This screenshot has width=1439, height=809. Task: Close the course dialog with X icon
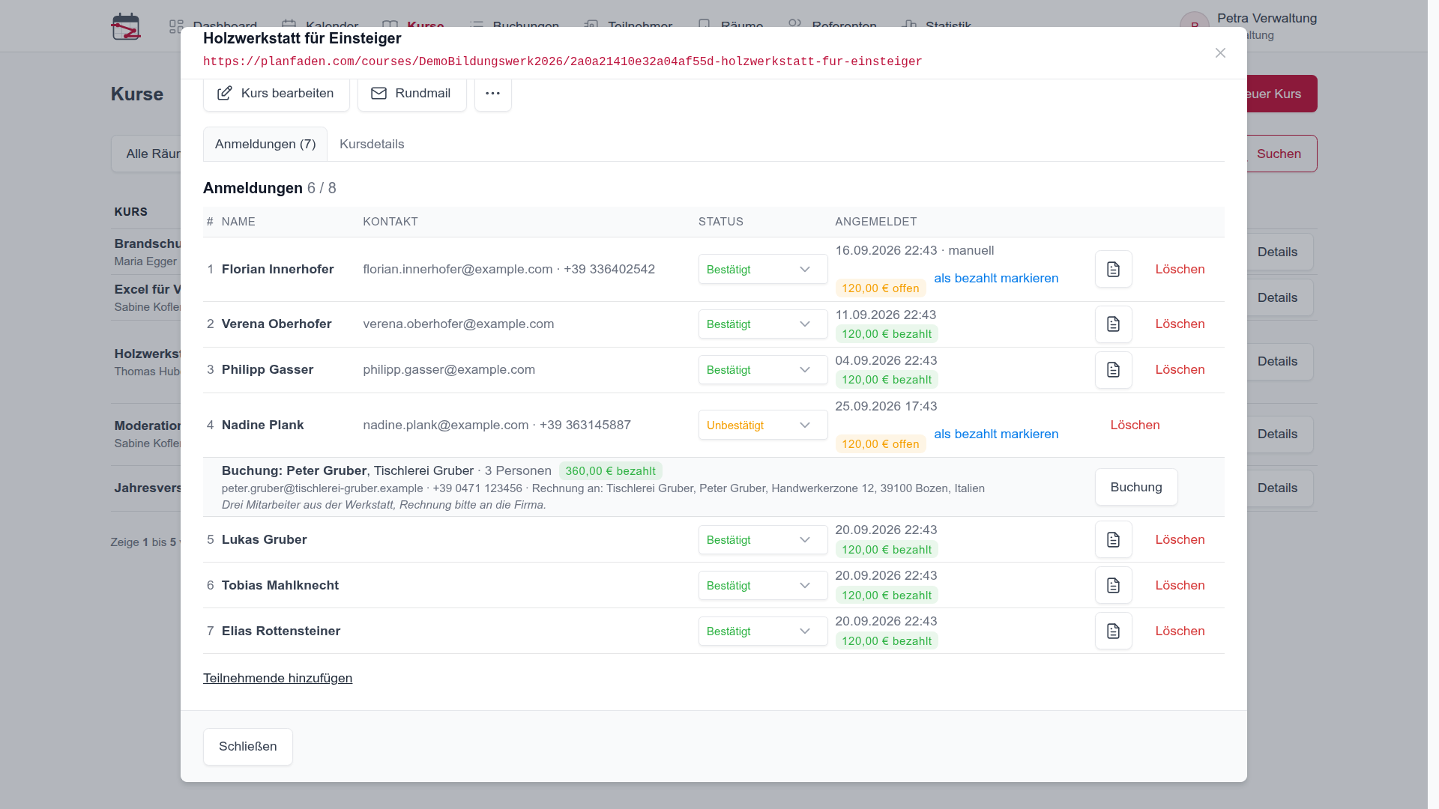[1220, 53]
